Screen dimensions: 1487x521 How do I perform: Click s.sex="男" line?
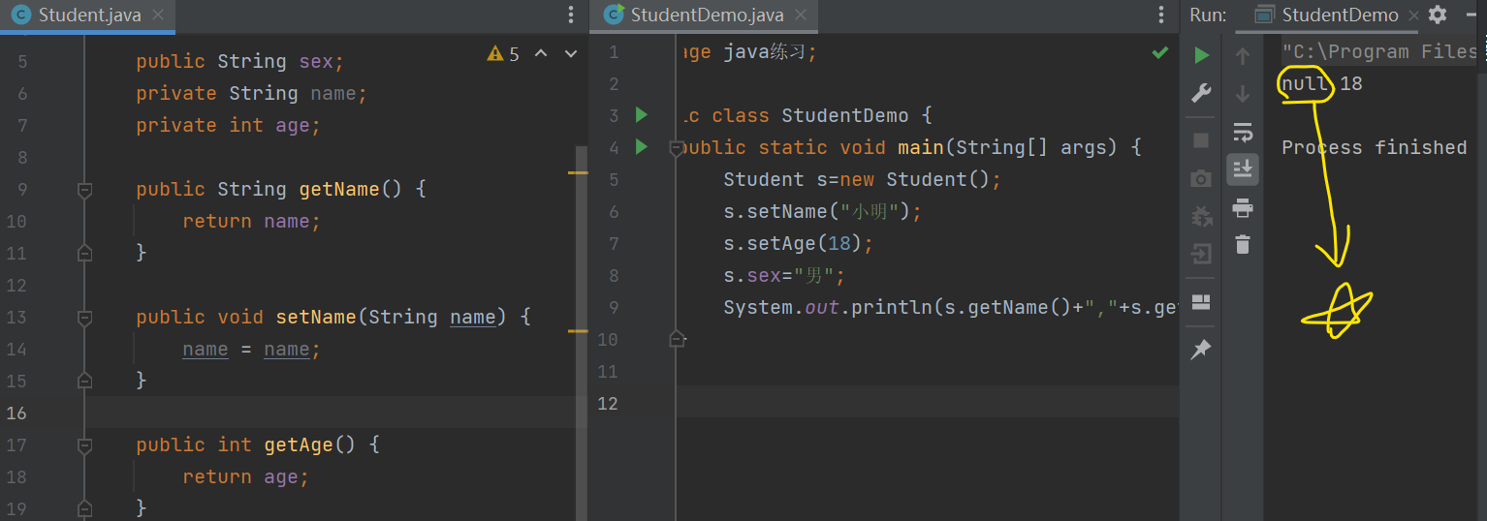pos(785,275)
